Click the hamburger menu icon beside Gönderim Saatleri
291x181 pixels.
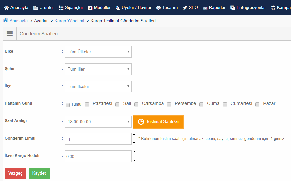pyautogui.click(x=10, y=34)
